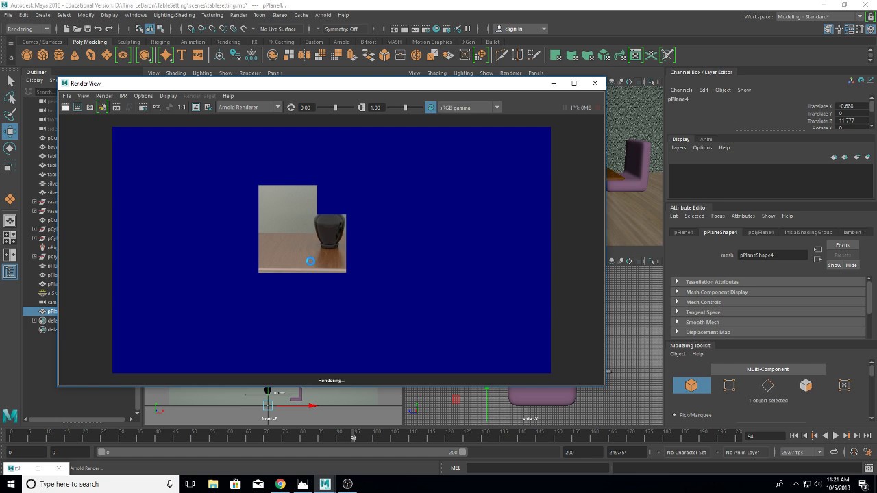Toggle color management in Render View
The width and height of the screenshot is (877, 493).
pyautogui.click(x=430, y=107)
